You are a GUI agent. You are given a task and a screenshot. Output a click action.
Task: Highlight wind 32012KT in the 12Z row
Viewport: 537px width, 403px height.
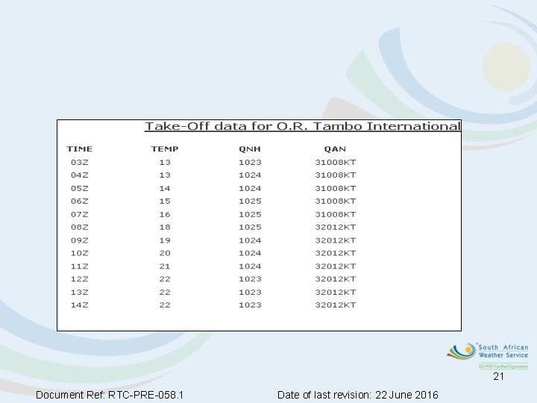(336, 279)
